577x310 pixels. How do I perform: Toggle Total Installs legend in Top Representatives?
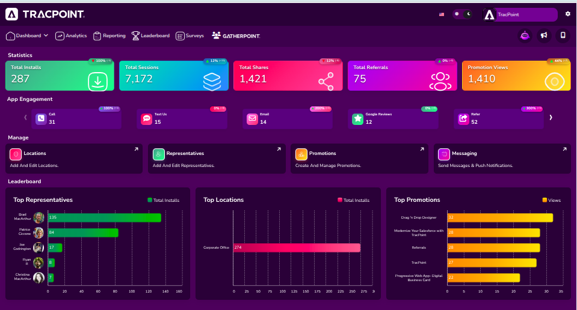pyautogui.click(x=164, y=200)
